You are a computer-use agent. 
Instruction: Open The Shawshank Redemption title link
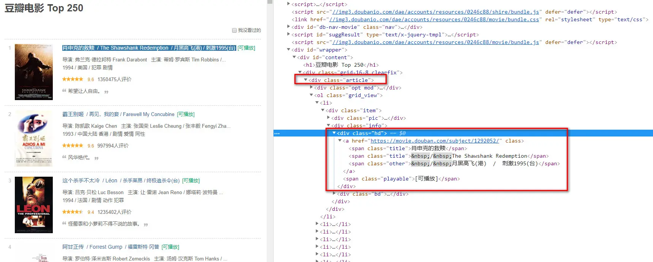149,48
